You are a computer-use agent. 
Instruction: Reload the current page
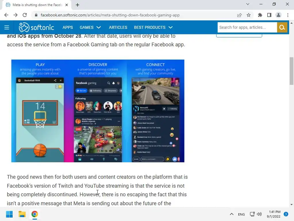click(x=25, y=15)
